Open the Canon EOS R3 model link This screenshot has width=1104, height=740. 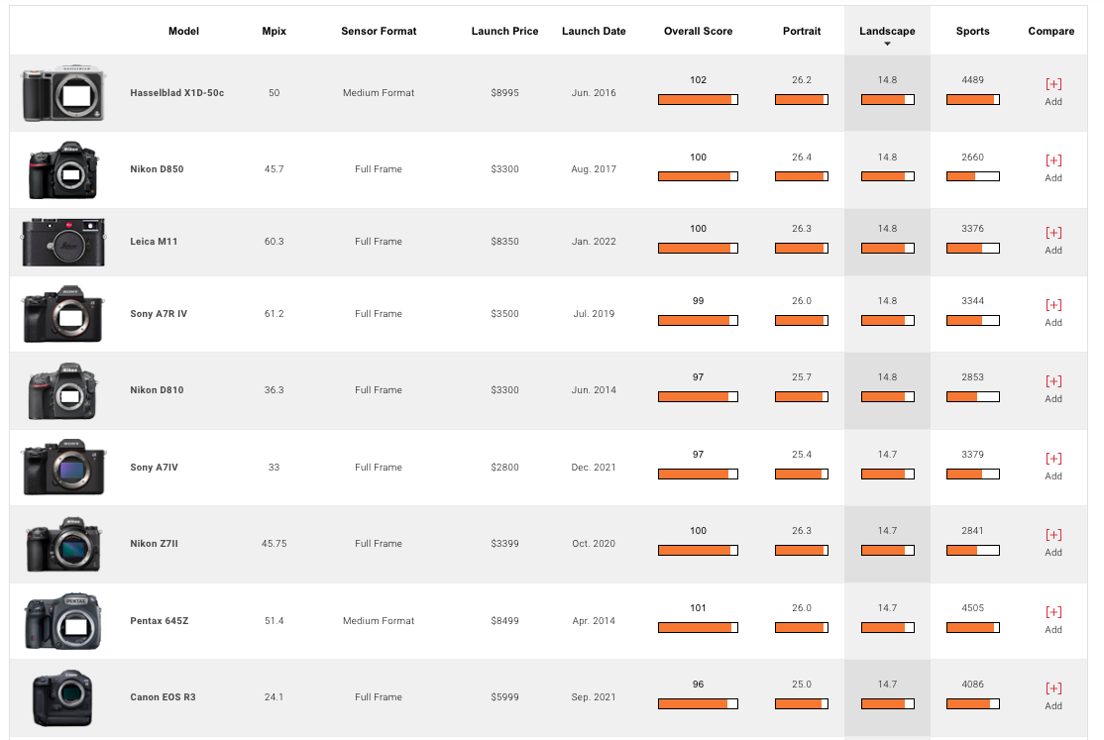point(163,697)
